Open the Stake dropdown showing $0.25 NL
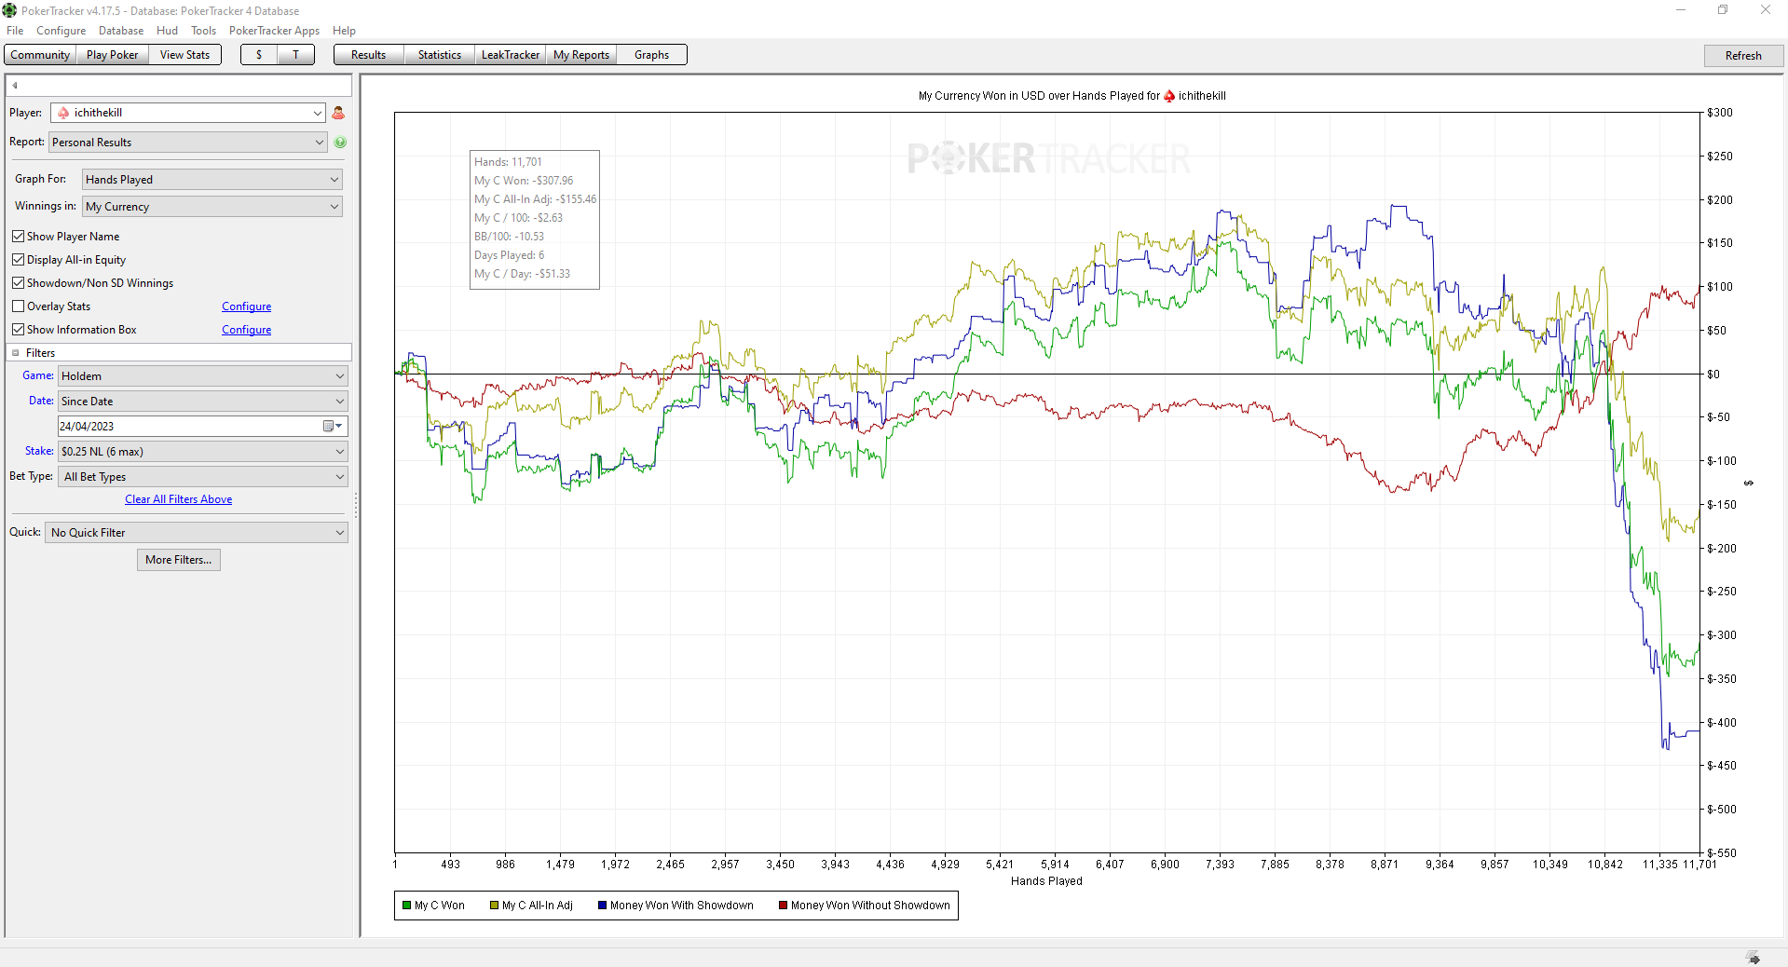This screenshot has height=967, width=1788. (203, 452)
